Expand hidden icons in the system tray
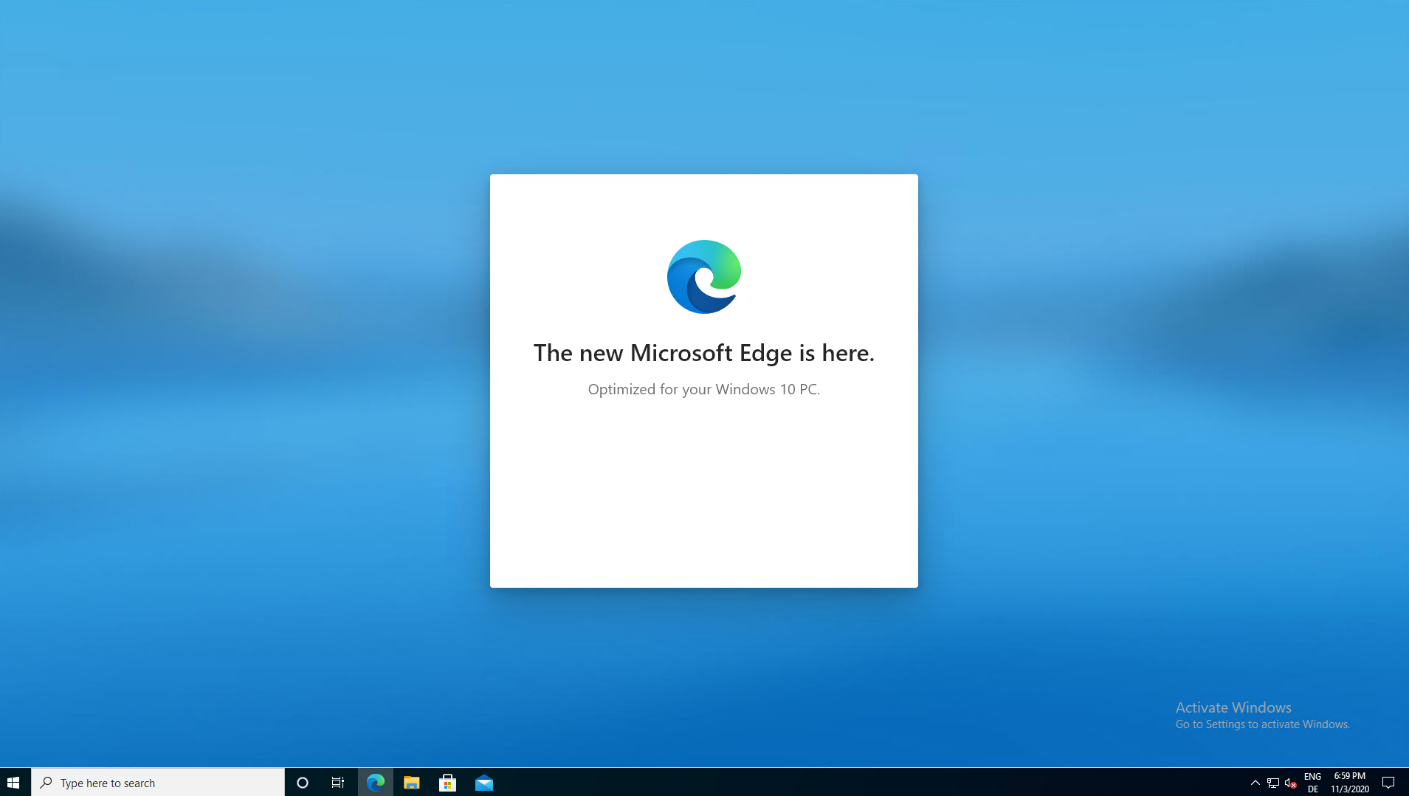This screenshot has width=1409, height=796. (x=1253, y=783)
